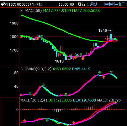Click the right arrow navigation icon
The height and width of the screenshot is (126, 127).
point(112,4)
